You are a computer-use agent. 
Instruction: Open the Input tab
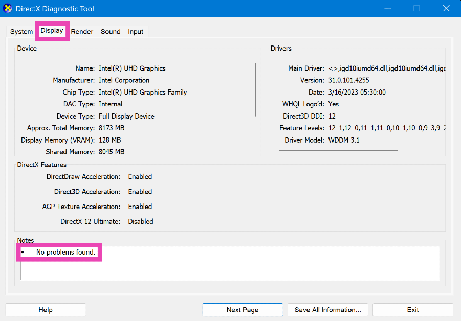[x=136, y=32]
